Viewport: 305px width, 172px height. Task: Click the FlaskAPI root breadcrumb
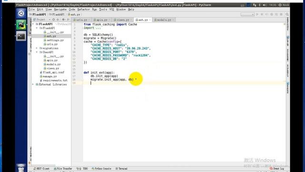coord(38,14)
